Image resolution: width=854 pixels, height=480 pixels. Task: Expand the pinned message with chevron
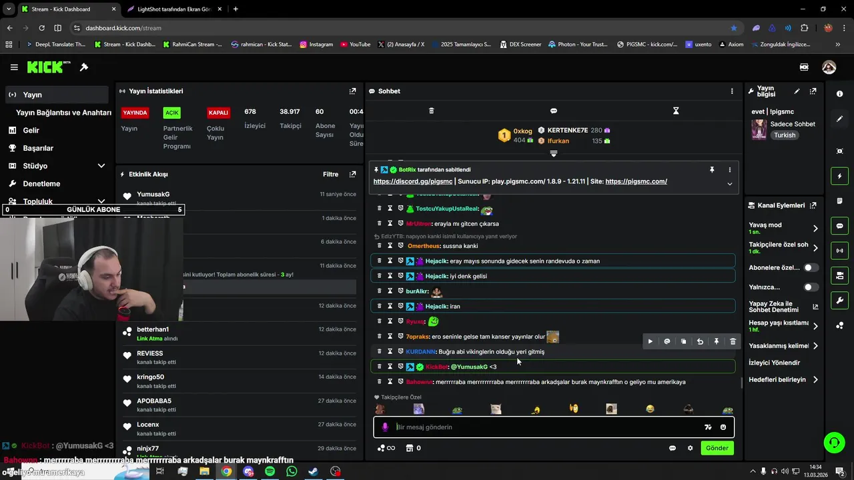(729, 184)
